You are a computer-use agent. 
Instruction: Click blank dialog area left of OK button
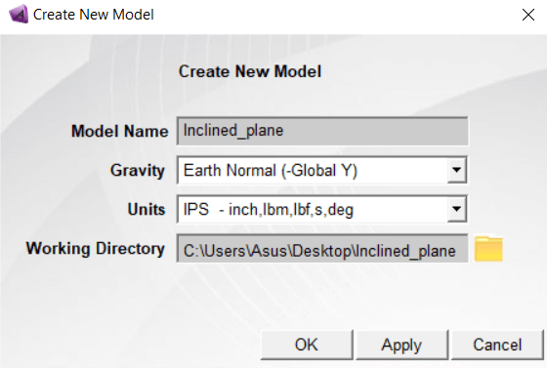point(129,345)
